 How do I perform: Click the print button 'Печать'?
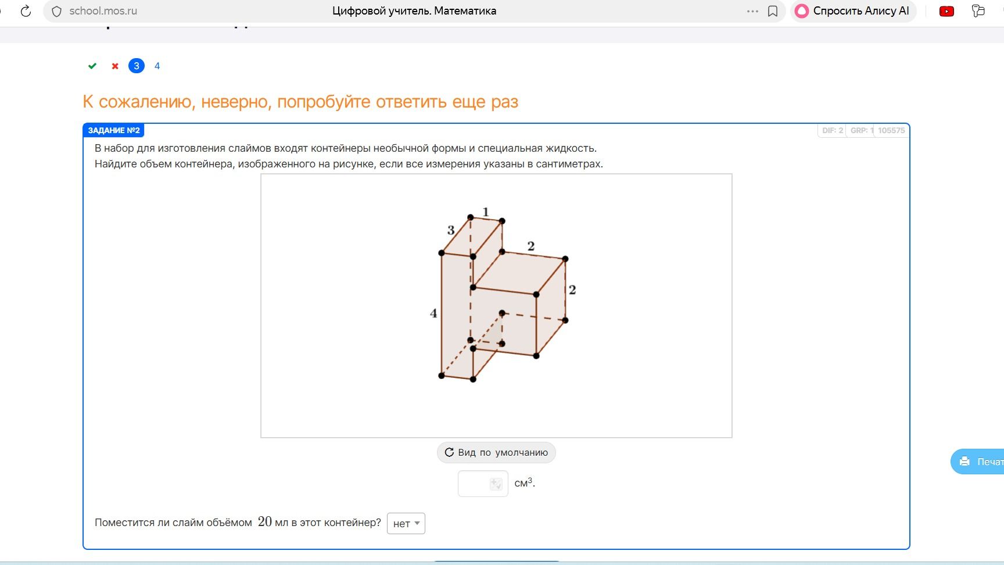click(x=977, y=462)
